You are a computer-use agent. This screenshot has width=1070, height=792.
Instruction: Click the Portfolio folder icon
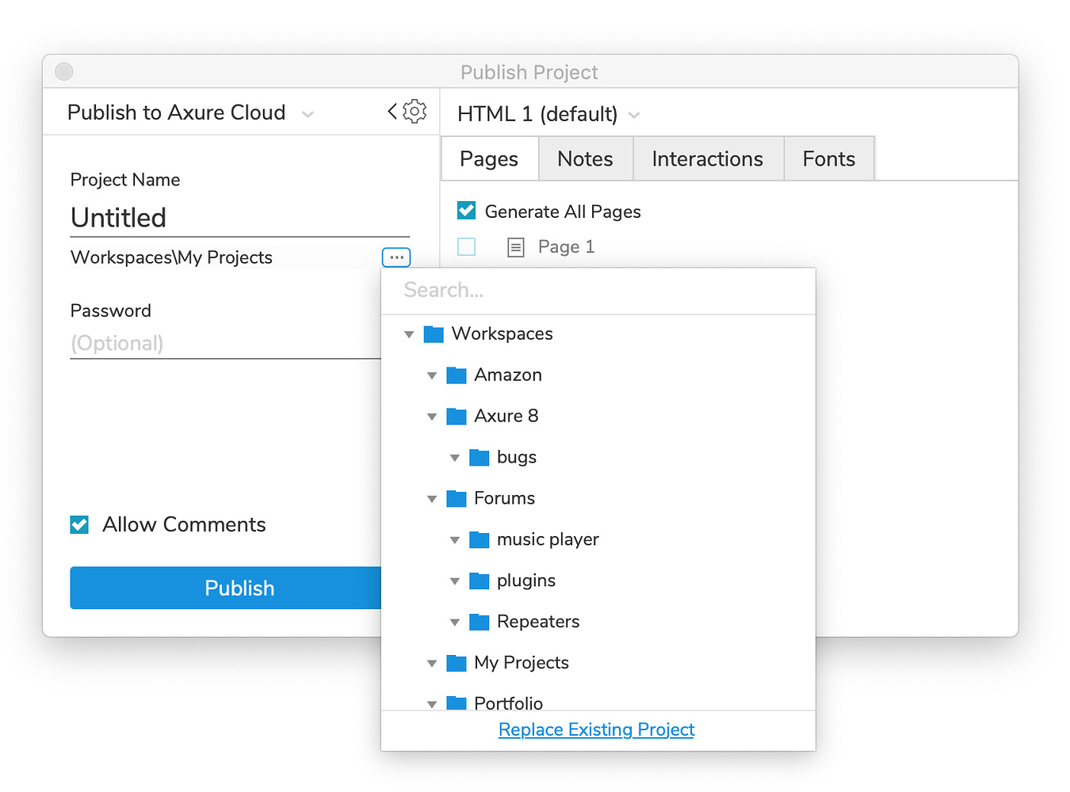457,703
